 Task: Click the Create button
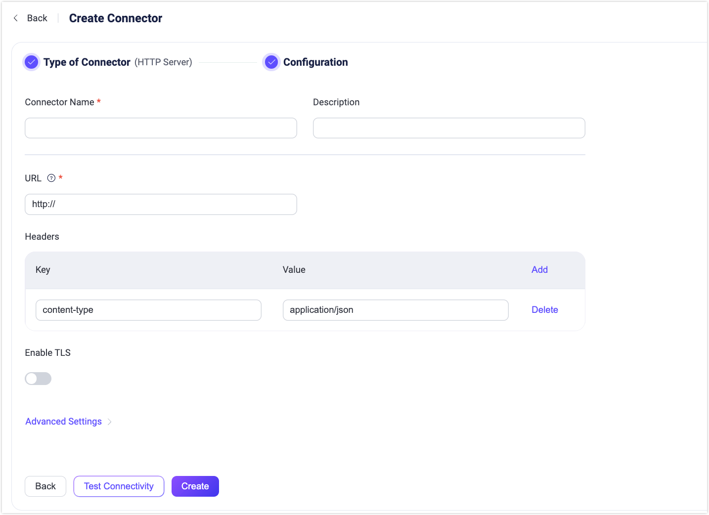tap(195, 486)
